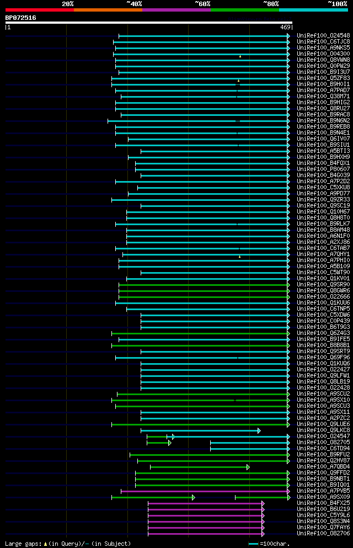Image resolution: width=353 pixels, height=548 pixels.
Task: Select the label UniRef100_C6TAB7
Action: point(323,248)
